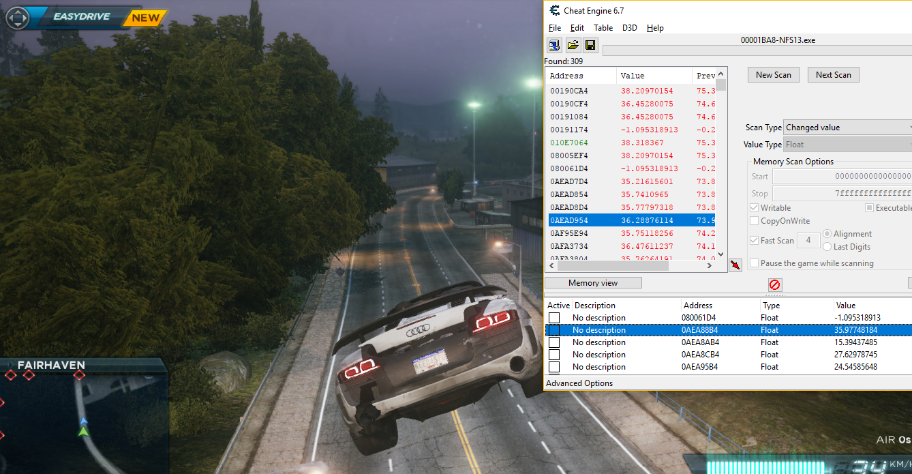This screenshot has width=912, height=474.
Task: Sort results by Value column header
Action: [x=654, y=76]
